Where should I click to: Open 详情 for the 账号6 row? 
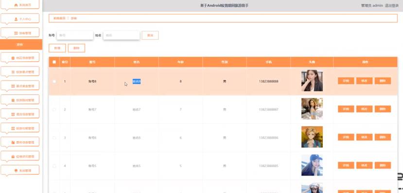pyautogui.click(x=346, y=137)
